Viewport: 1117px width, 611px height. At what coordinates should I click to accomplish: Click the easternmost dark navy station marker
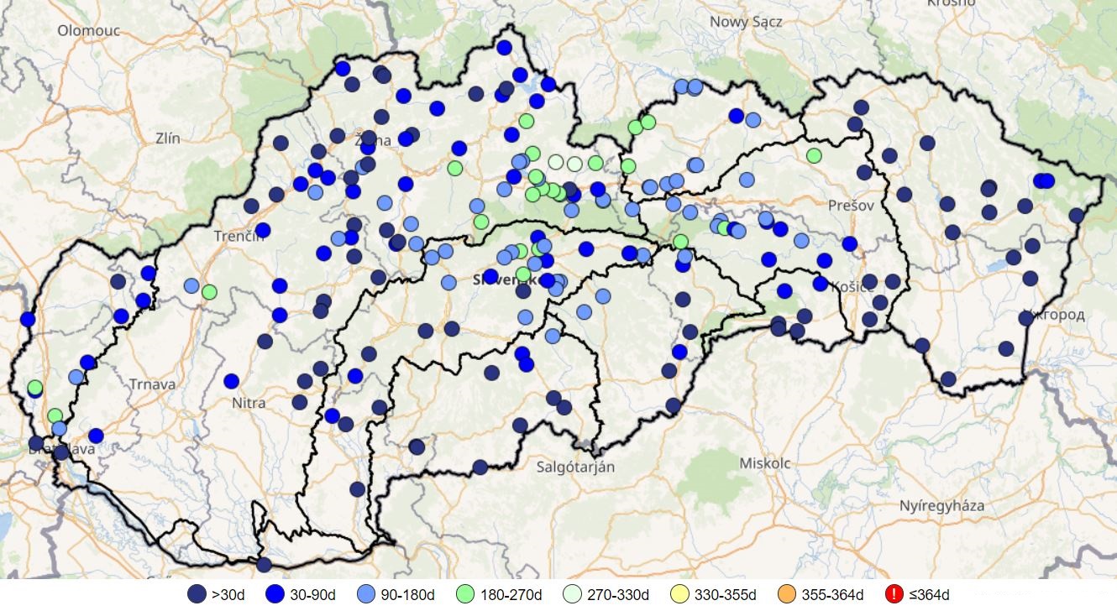1077,215
